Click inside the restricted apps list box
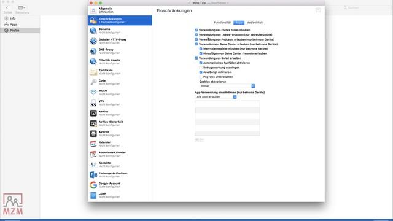Screen dimensions: 393x221 click(228, 118)
